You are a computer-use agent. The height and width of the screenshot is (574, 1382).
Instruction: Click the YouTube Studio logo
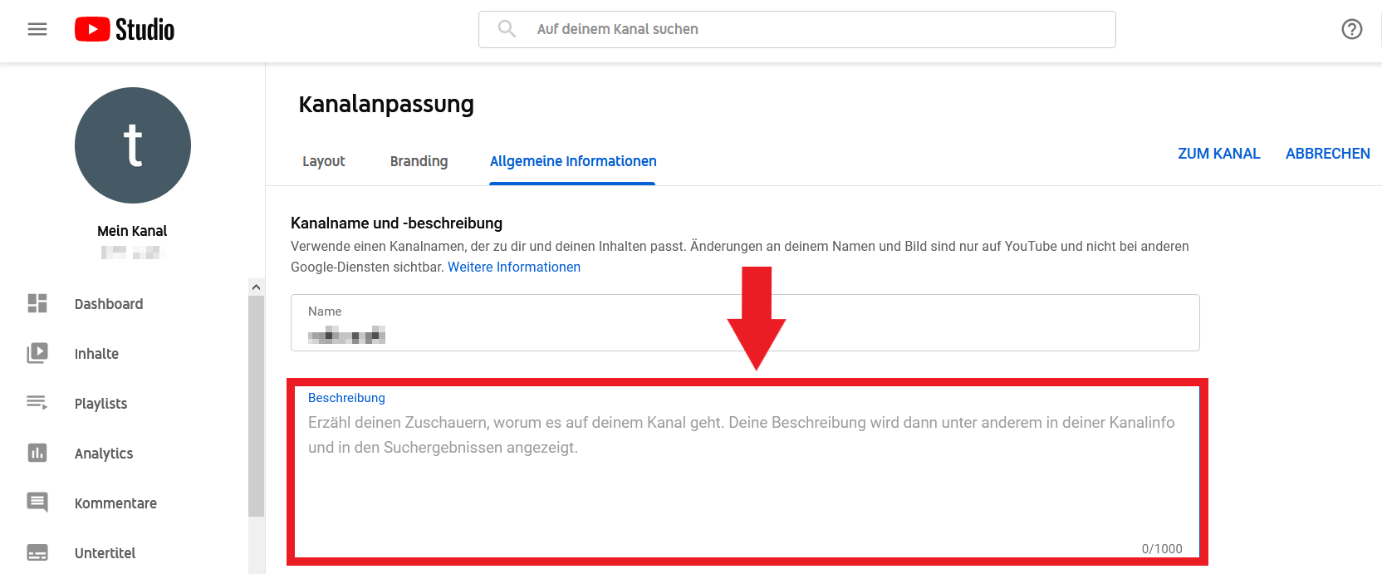pyautogui.click(x=125, y=30)
